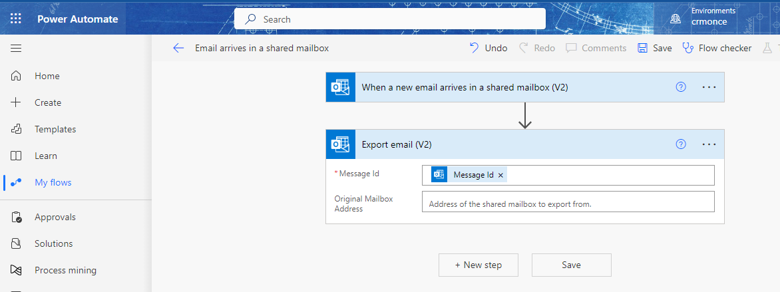This screenshot has width=780, height=292.
Task: Run the Flow checker
Action: [717, 49]
